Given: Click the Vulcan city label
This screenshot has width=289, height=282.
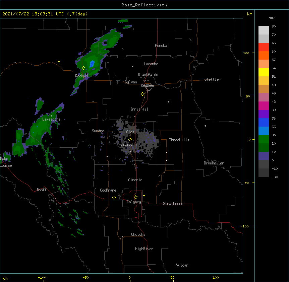Looking at the screenshot, I should pos(182,265).
